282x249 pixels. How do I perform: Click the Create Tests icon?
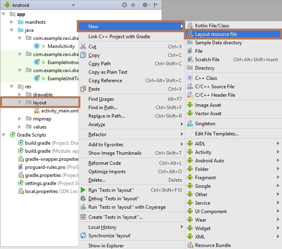tap(83, 217)
